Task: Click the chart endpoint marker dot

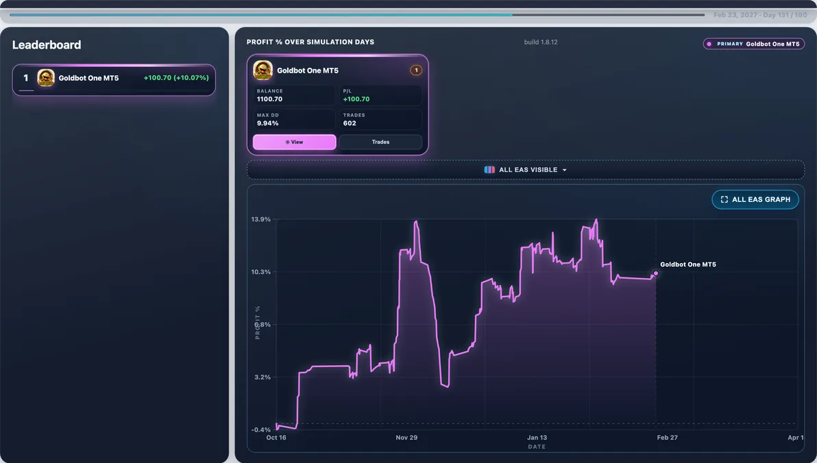Action: click(x=655, y=273)
